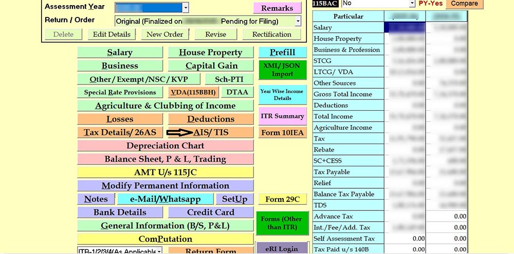Open e-Mail/Whatsapp option
Screen dimensions: 514x254
click(166, 199)
